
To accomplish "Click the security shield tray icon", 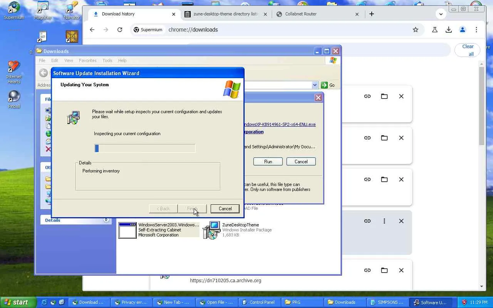I will tap(464, 302).
